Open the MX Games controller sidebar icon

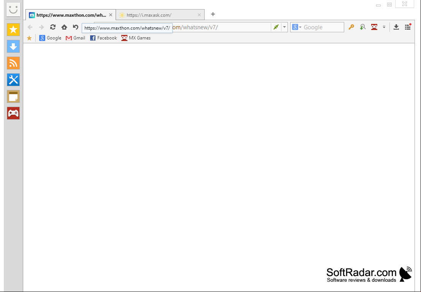click(x=13, y=113)
